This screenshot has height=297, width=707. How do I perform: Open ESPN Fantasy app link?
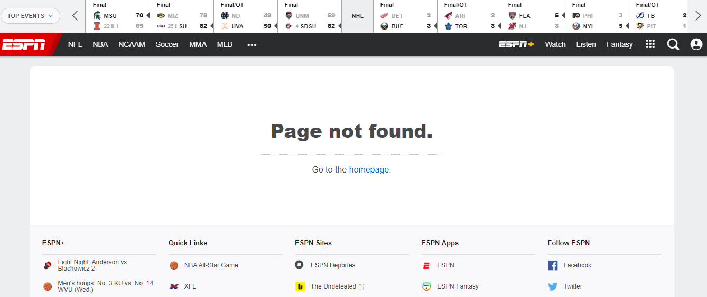458,286
